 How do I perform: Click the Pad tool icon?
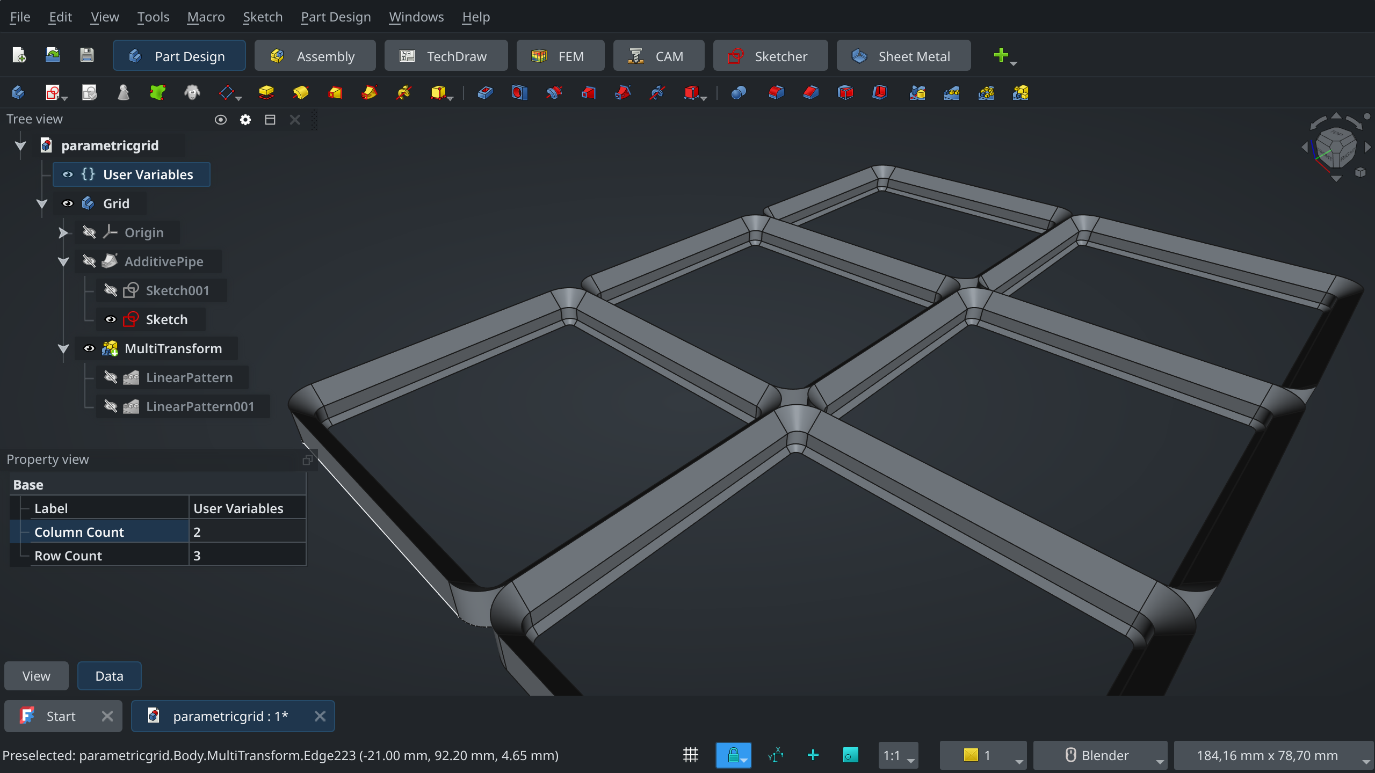pos(266,93)
